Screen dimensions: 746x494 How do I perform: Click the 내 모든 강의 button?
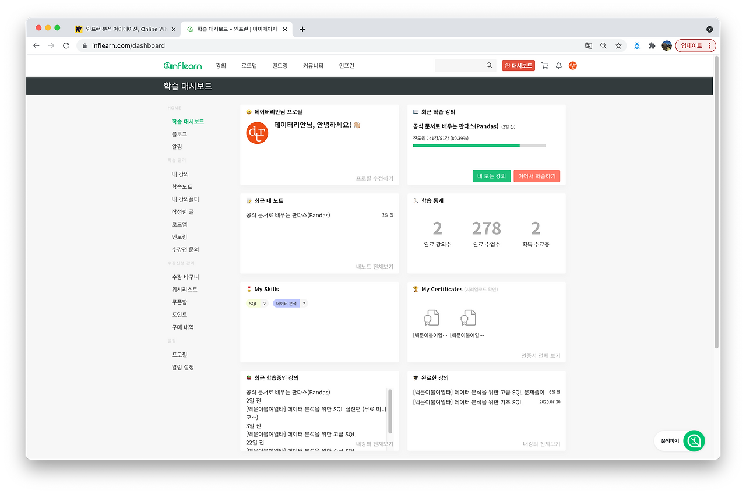pos(491,176)
